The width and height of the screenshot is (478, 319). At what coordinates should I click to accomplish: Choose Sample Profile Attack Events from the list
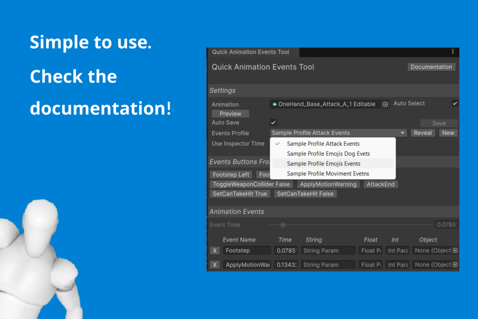(x=333, y=144)
